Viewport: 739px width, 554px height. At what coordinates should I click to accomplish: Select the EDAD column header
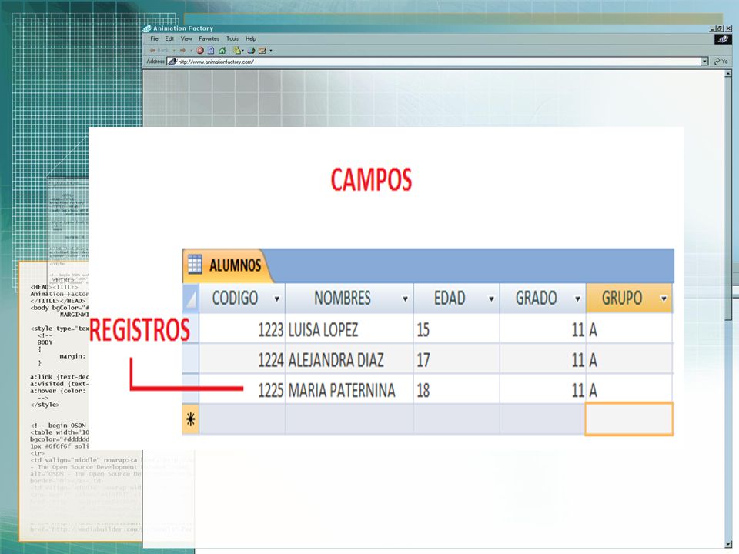pyautogui.click(x=456, y=299)
